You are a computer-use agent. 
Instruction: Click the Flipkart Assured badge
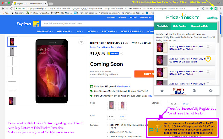[113, 54]
